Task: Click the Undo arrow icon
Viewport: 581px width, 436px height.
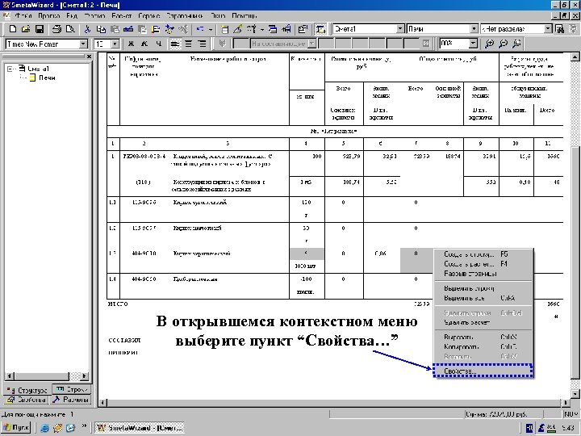Action: click(x=200, y=29)
